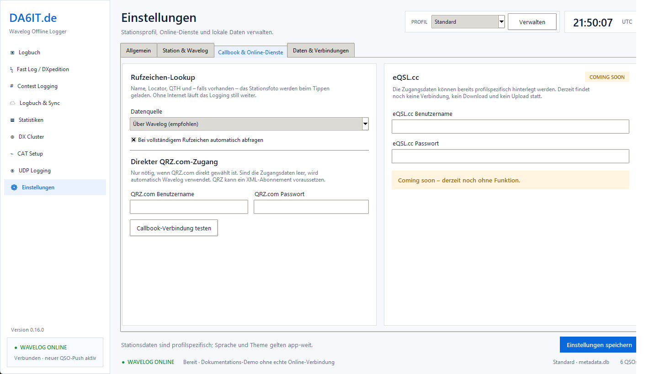The image size is (649, 374).
Task: Click the Verwalten profile button
Action: pyautogui.click(x=532, y=22)
